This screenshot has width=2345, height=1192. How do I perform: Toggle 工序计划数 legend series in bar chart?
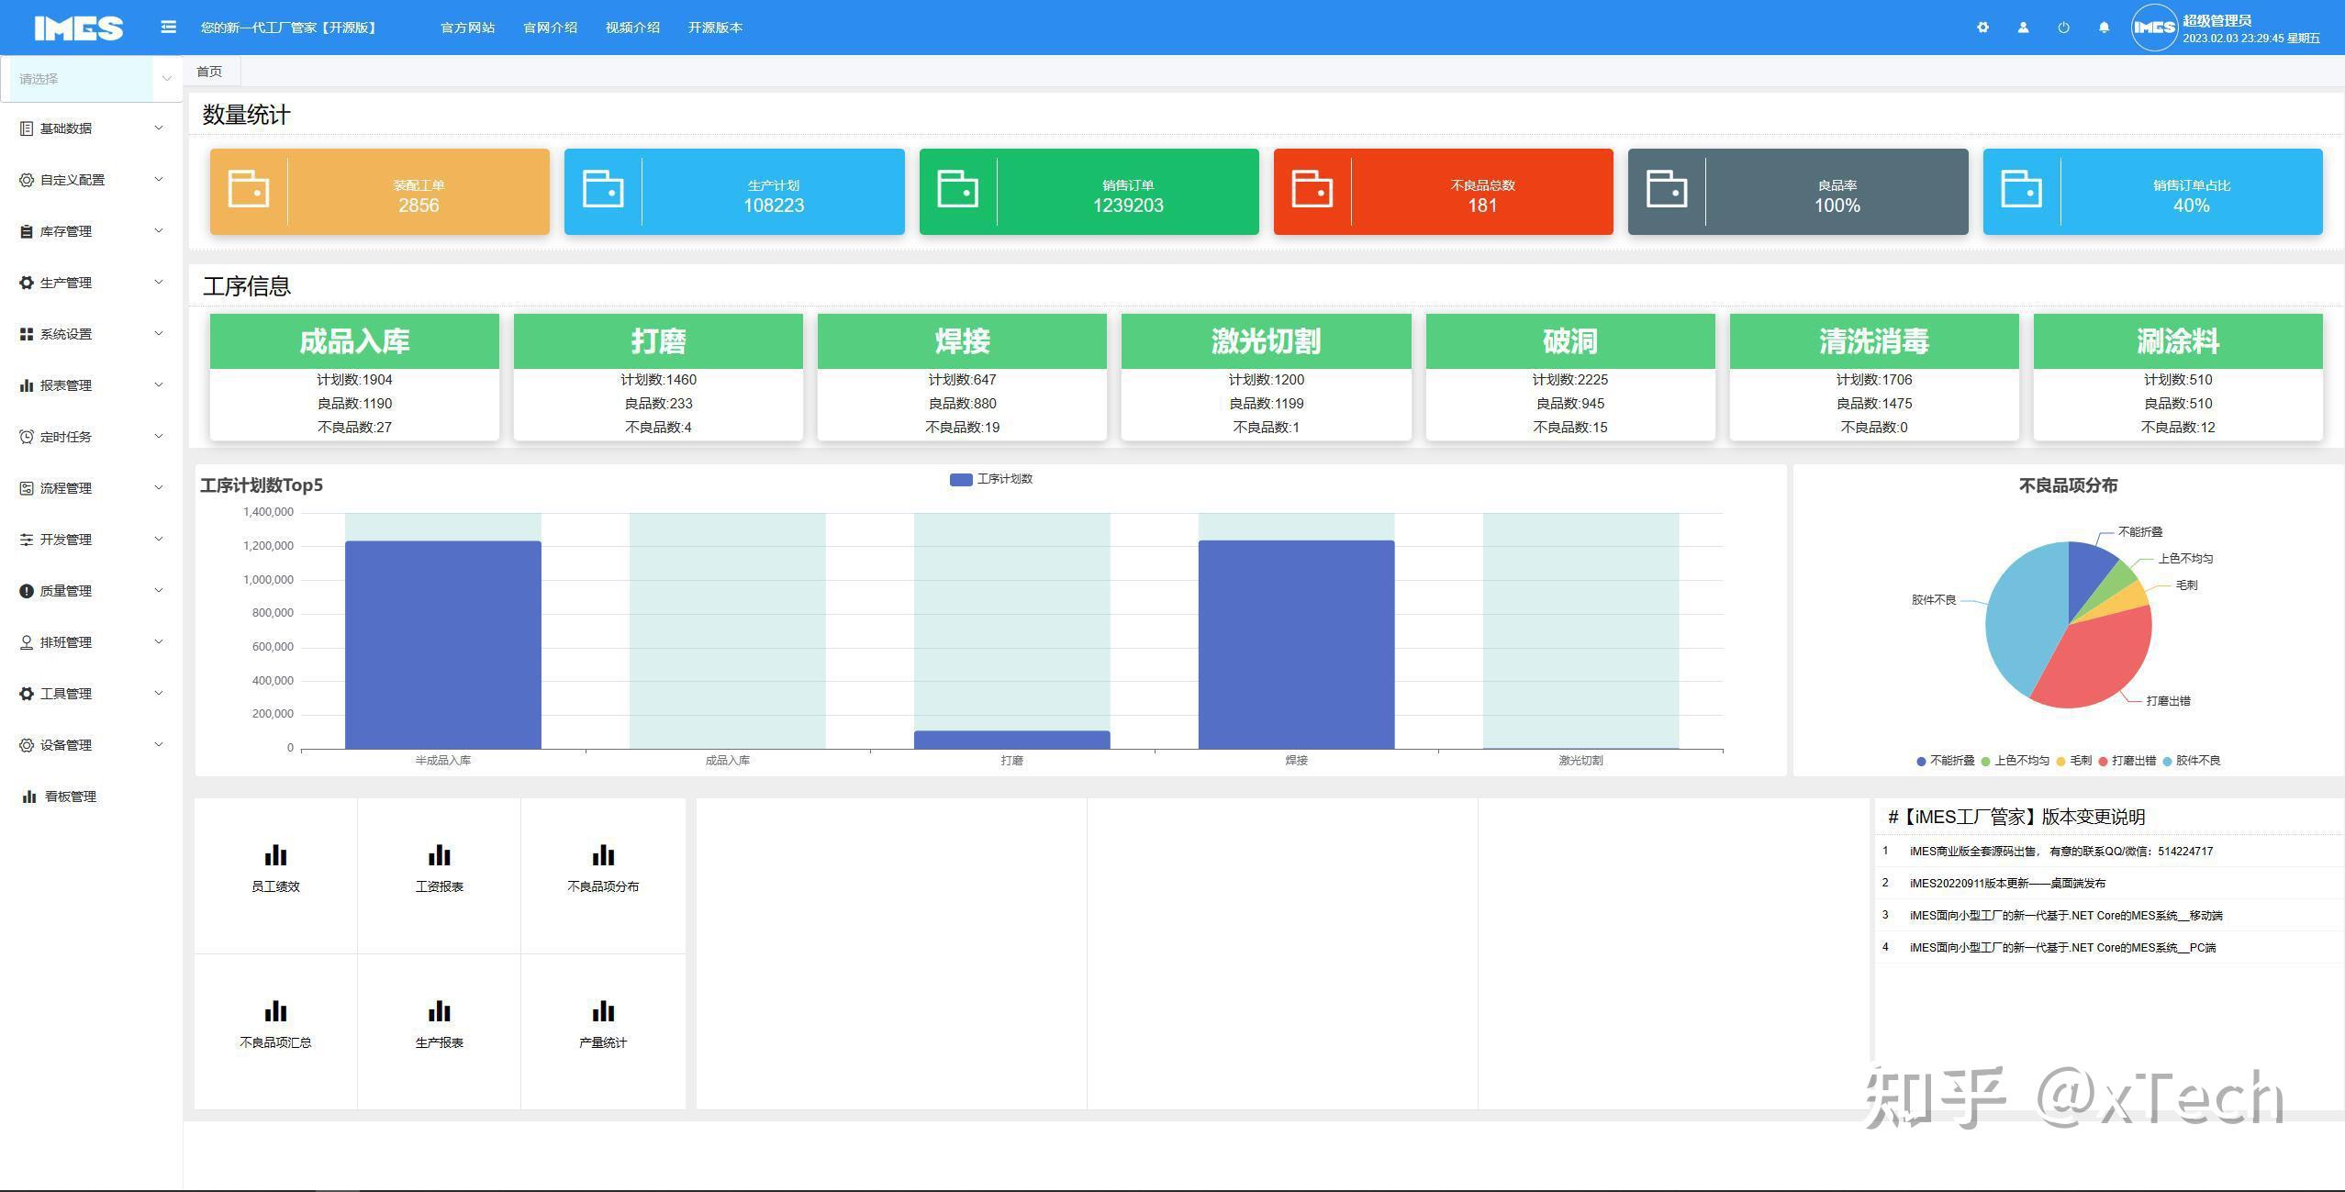pos(991,479)
